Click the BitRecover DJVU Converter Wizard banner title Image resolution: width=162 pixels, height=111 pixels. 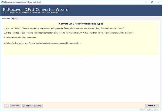pyautogui.click(x=36, y=10)
